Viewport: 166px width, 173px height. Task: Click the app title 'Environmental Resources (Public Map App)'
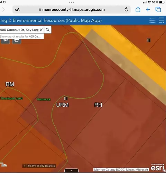click(57, 20)
